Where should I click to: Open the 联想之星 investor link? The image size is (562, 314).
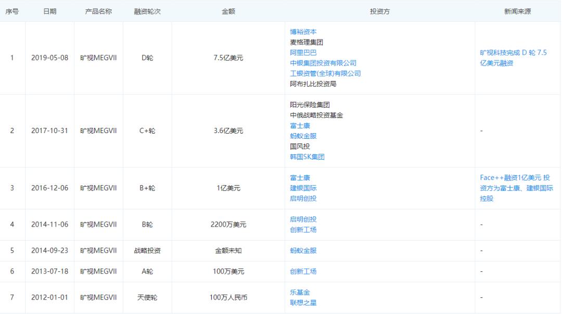pyautogui.click(x=303, y=303)
